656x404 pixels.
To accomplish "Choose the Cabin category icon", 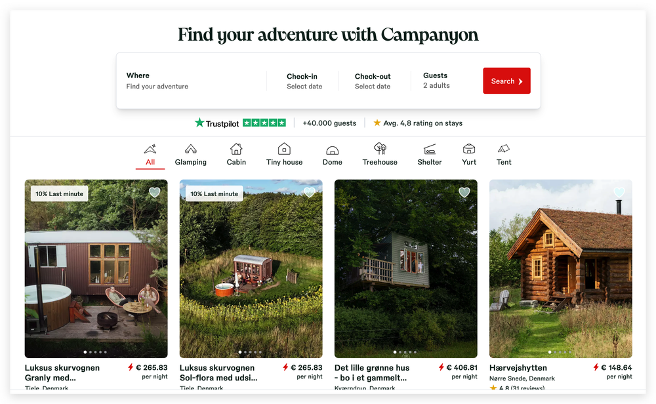I will point(236,149).
